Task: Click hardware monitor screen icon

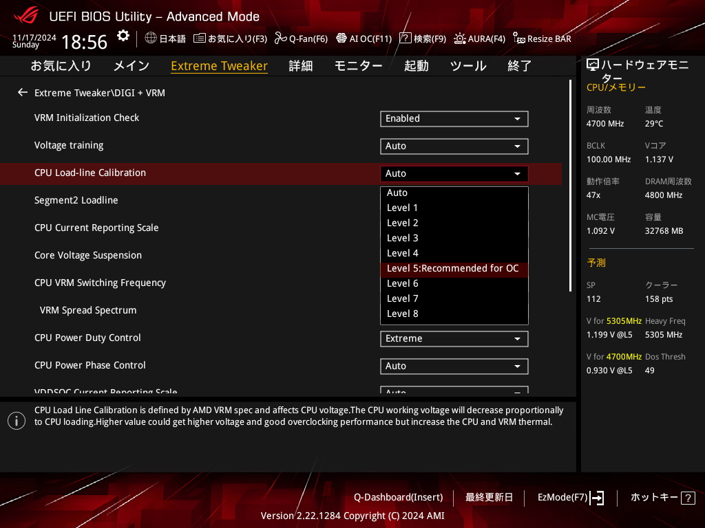Action: tap(593, 65)
